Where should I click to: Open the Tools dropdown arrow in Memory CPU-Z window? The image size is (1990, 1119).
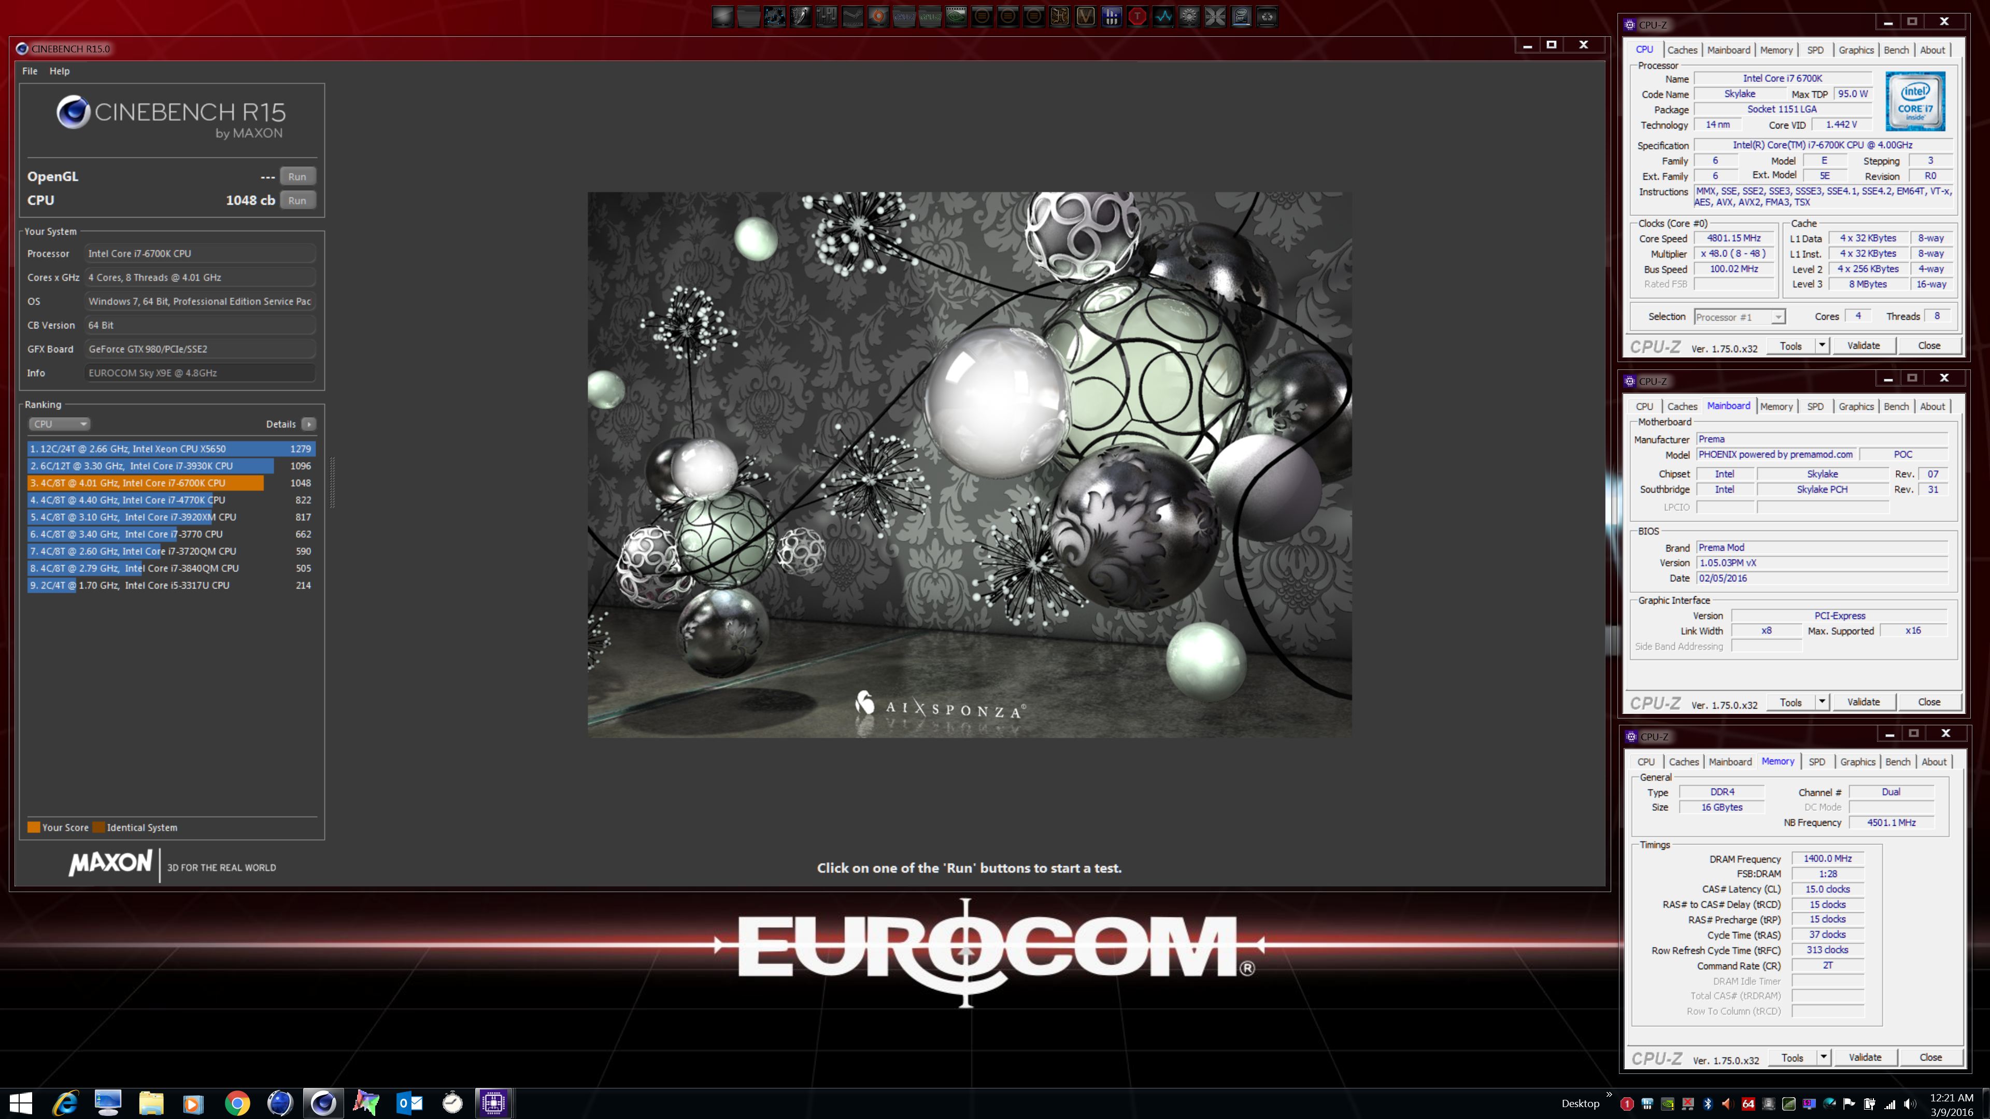[1823, 1056]
